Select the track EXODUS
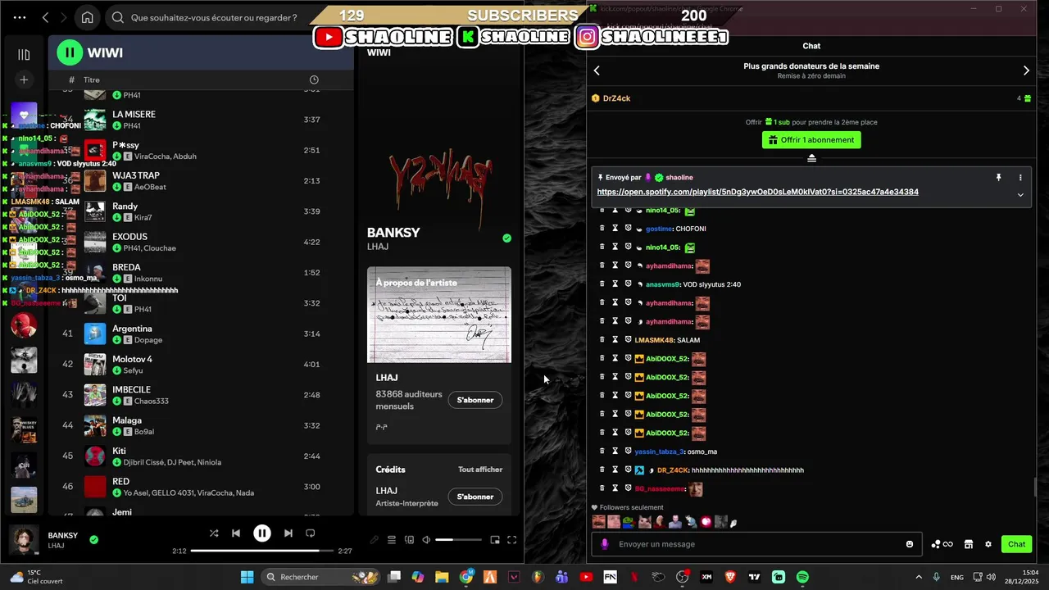The image size is (1049, 590). 129,237
